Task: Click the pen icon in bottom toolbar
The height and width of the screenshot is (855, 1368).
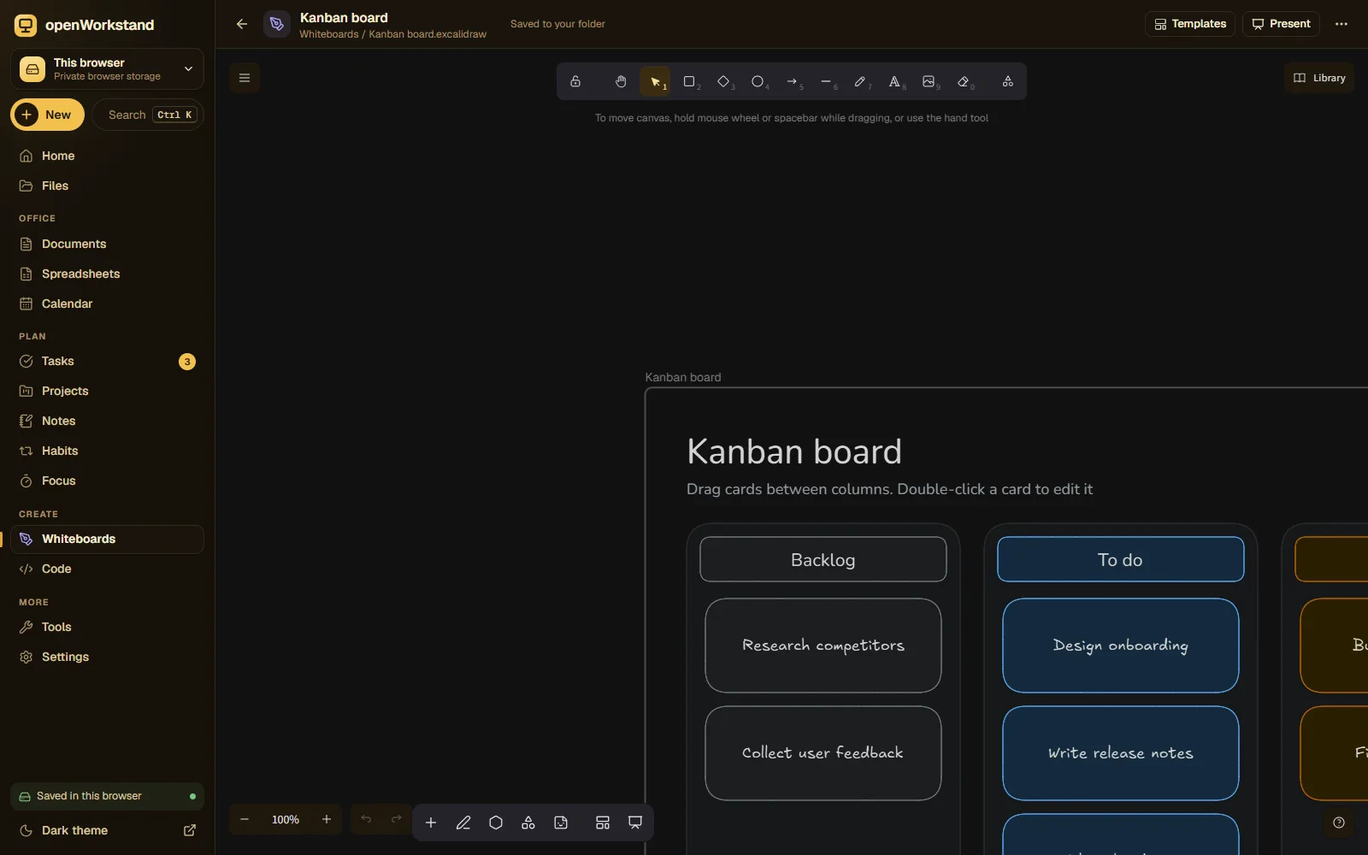Action: click(463, 823)
